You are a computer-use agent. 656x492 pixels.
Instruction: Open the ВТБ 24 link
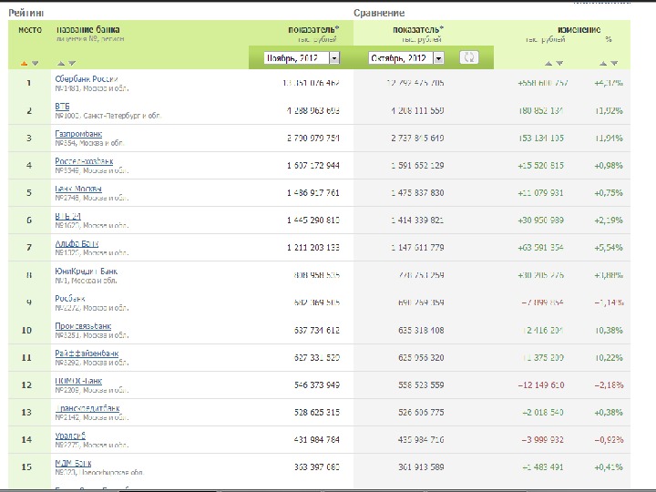tap(67, 216)
